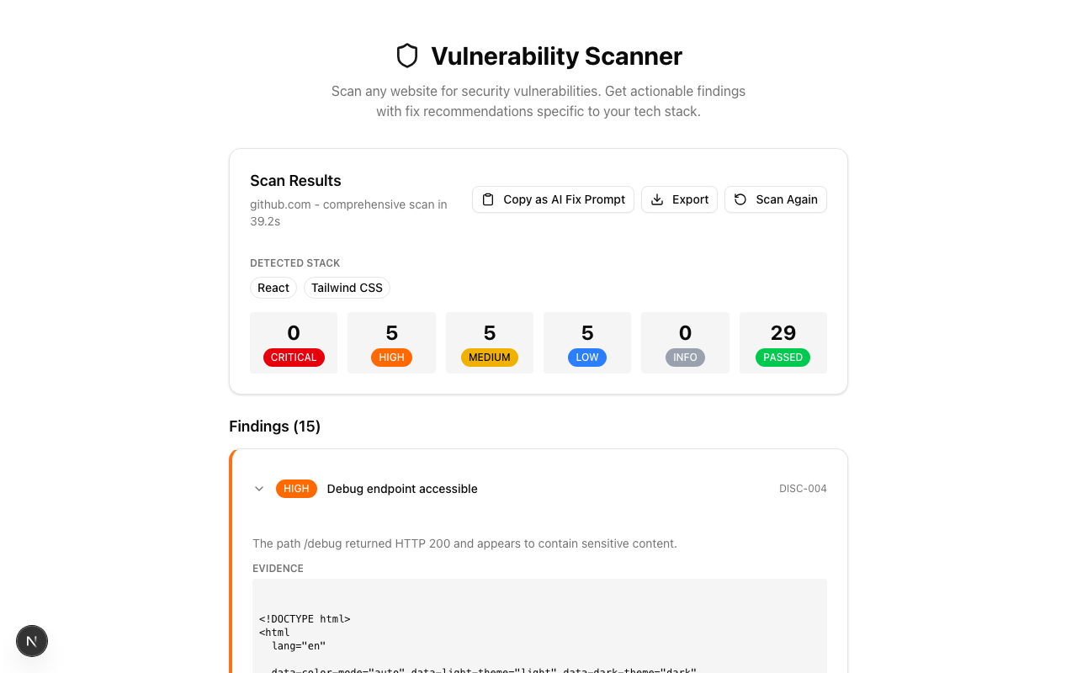Click the Export button
The height and width of the screenshot is (673, 1077).
[x=679, y=199]
